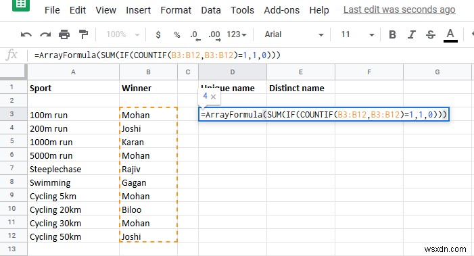Toggle Italic formatting
This screenshot has width=474, height=256.
pyautogui.click(x=411, y=34)
